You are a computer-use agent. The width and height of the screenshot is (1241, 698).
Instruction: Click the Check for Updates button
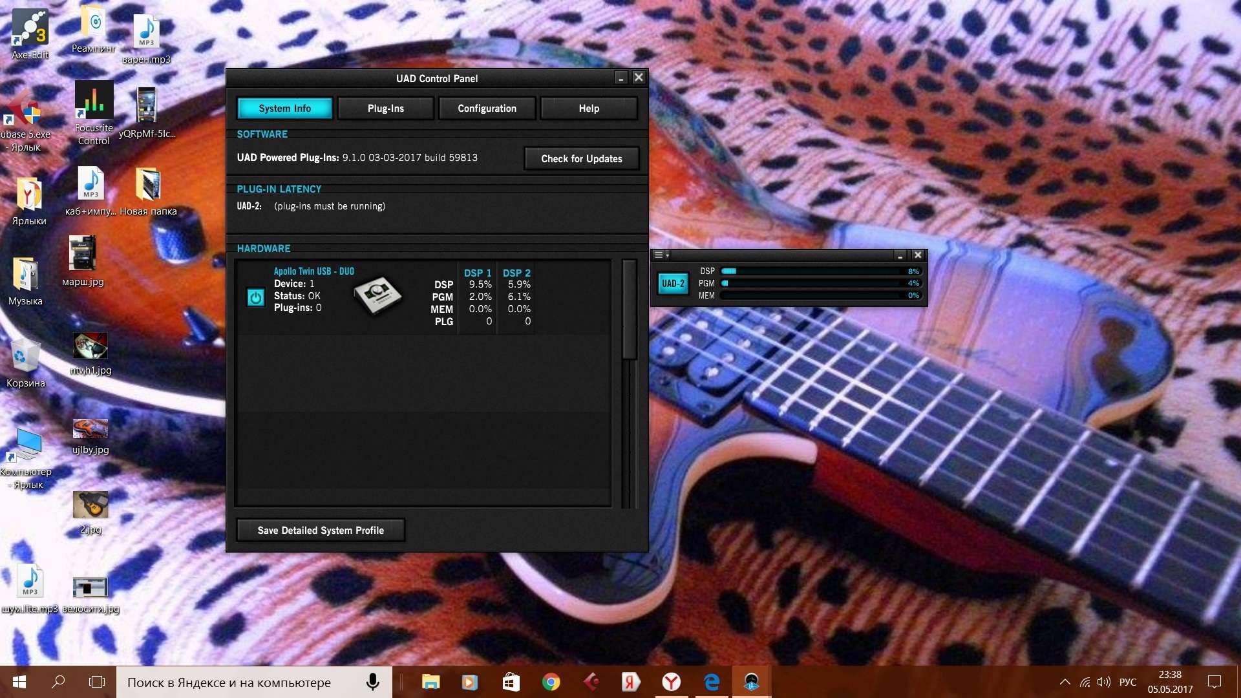click(x=581, y=159)
